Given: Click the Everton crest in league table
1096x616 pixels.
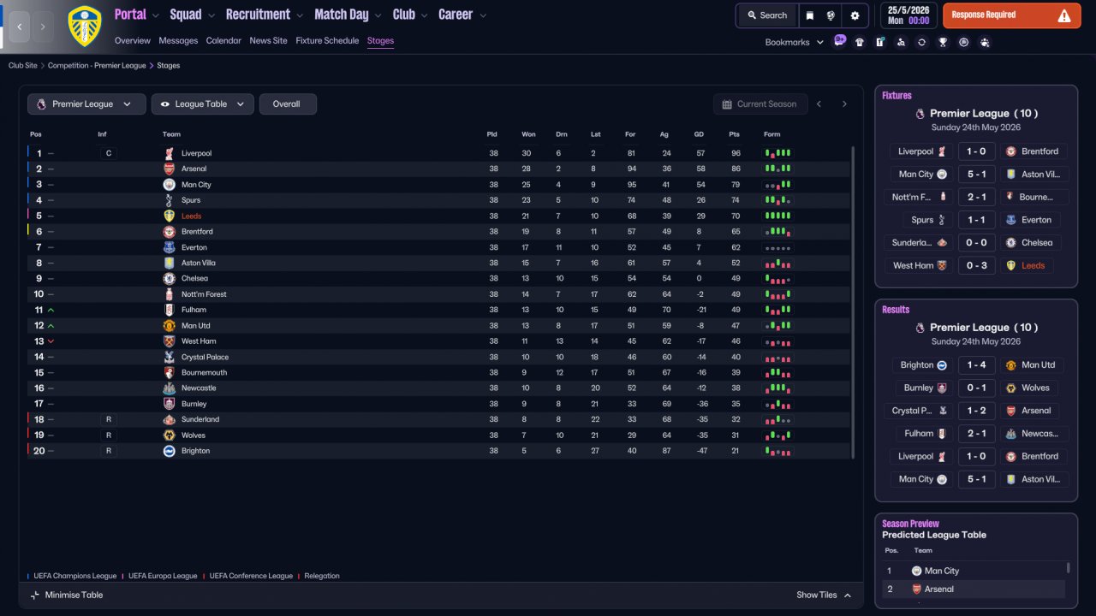Looking at the screenshot, I should coord(169,247).
